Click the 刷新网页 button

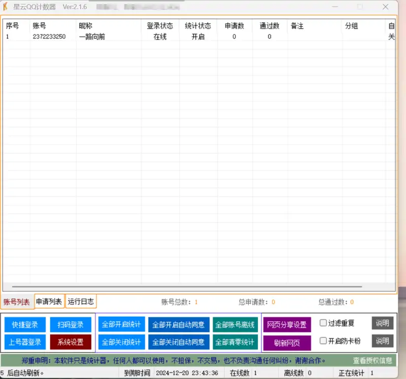tap(287, 343)
